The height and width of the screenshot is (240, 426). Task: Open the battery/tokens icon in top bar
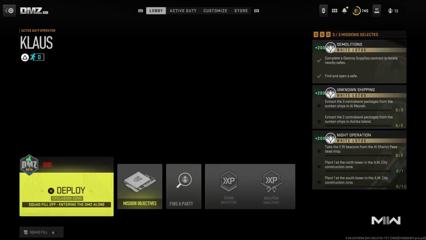point(323,11)
